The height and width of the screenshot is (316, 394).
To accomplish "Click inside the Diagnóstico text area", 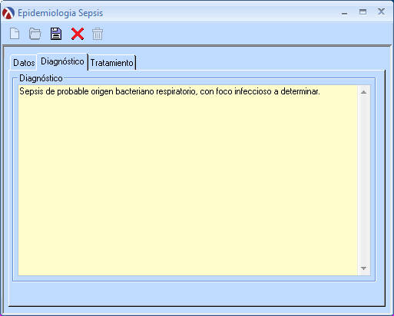I will tap(187, 180).
